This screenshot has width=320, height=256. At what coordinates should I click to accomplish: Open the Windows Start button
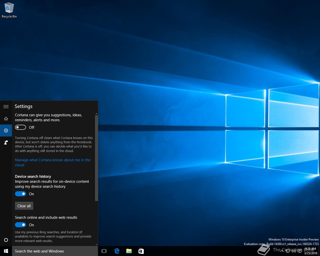coord(6,251)
